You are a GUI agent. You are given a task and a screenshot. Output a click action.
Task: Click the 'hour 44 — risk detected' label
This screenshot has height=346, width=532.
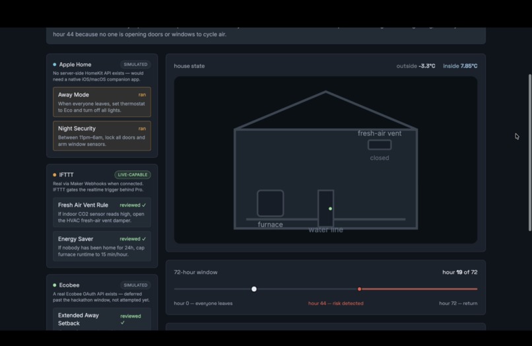(x=335, y=303)
